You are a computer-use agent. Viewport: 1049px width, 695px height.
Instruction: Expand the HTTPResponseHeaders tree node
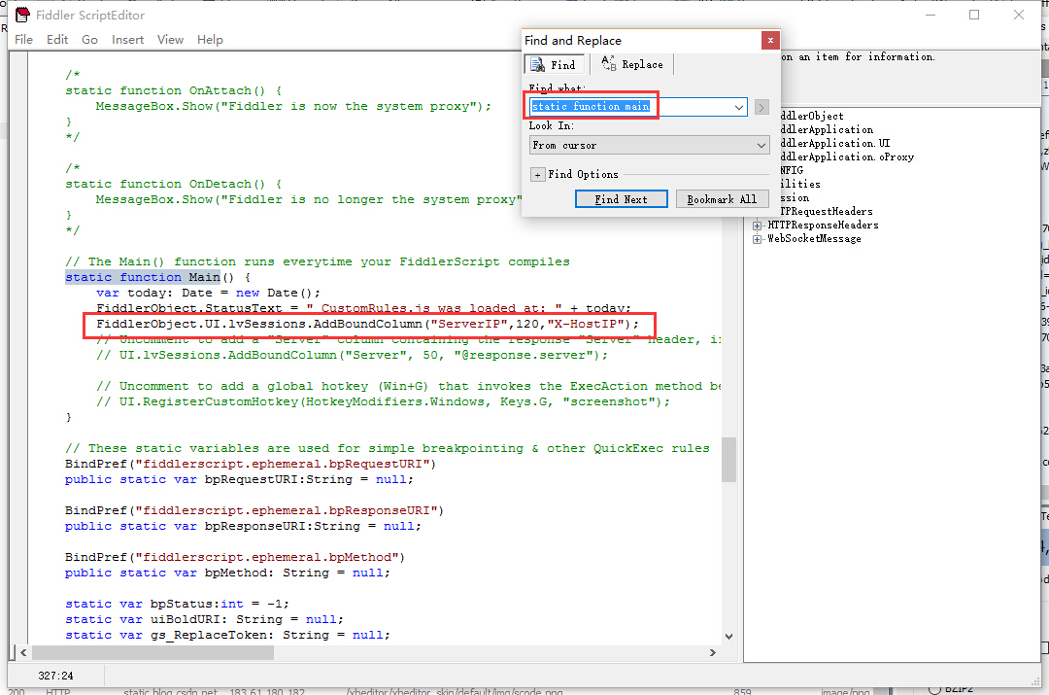[757, 226]
